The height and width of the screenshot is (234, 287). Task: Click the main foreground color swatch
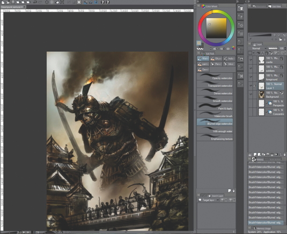pyautogui.click(x=199, y=43)
